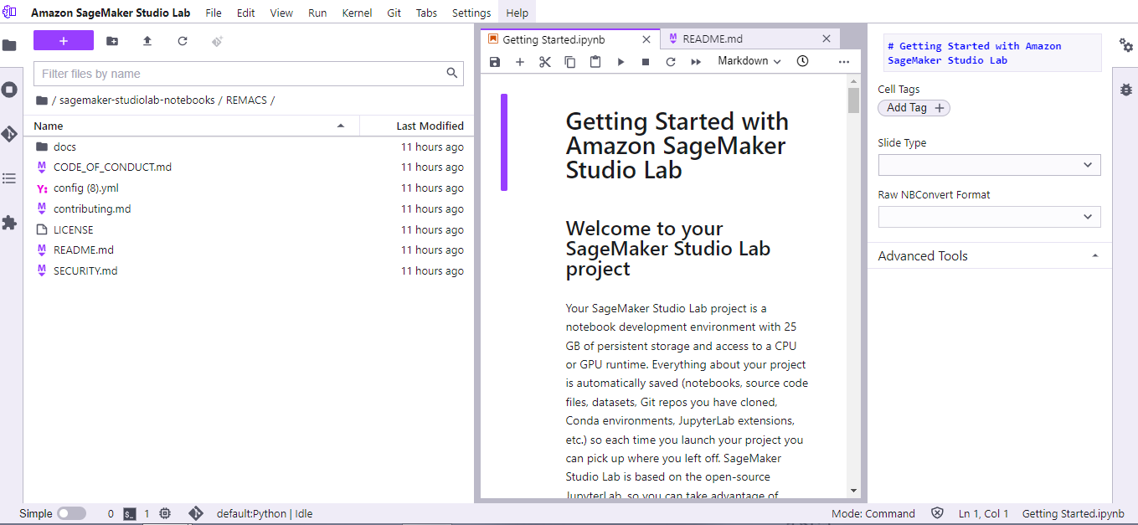Close the Getting Started.ipynb tab
Viewport: 1138px width, 525px height.
pyautogui.click(x=646, y=39)
